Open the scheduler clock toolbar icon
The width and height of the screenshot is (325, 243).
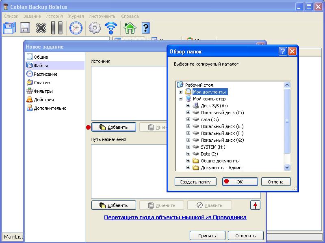[76, 28]
